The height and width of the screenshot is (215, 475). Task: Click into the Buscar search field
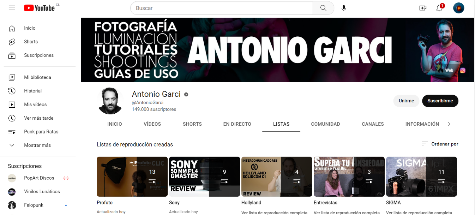(x=222, y=8)
